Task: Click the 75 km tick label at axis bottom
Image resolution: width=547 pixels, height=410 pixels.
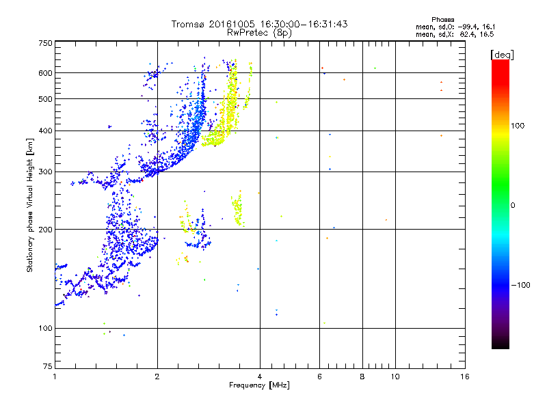Action: 48,366
